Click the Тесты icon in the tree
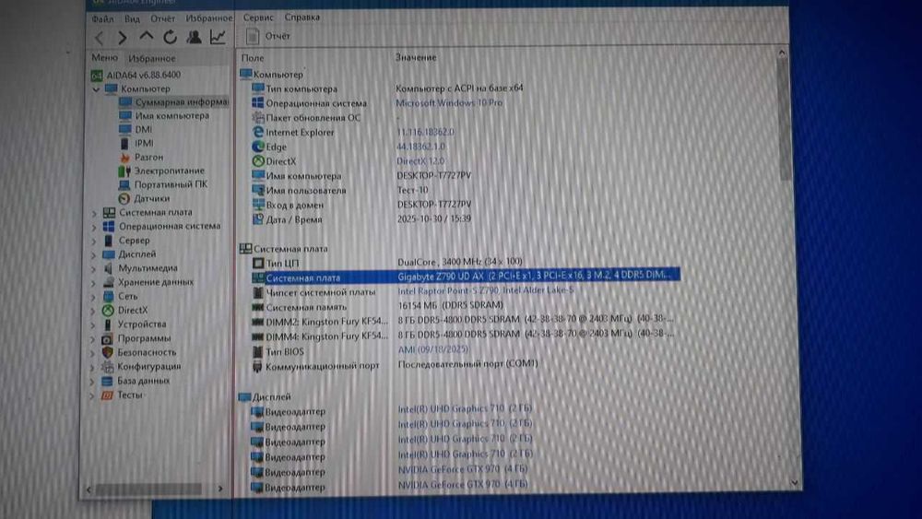 106,395
